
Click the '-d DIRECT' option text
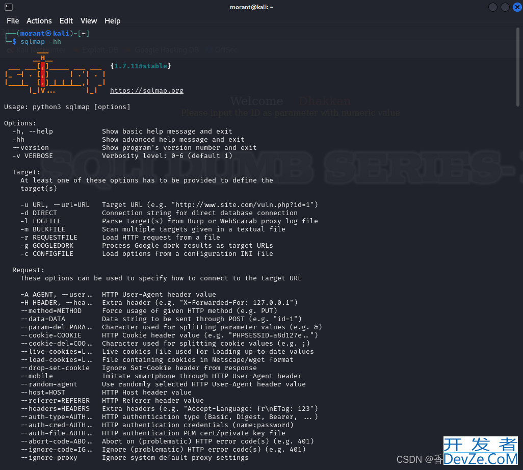click(39, 213)
